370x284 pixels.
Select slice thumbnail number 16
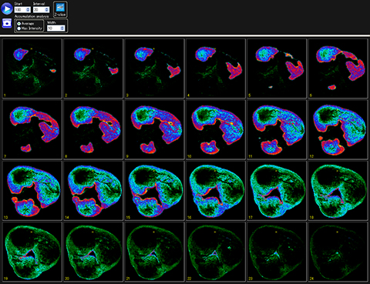click(216, 190)
